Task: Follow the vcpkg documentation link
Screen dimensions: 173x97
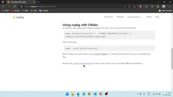Action: tap(83, 63)
